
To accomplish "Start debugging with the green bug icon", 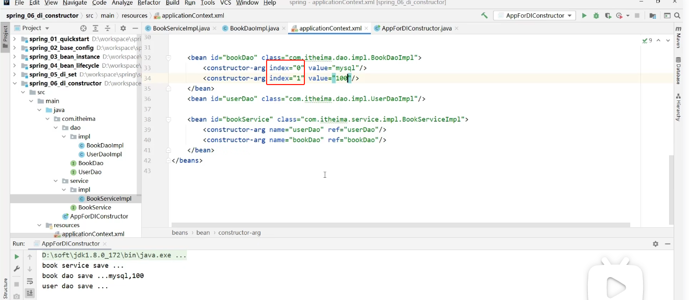I will point(596,16).
